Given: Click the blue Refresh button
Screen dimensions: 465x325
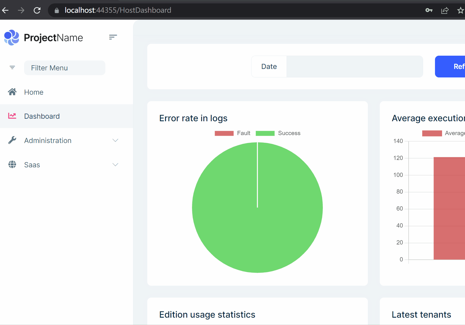Looking at the screenshot, I should tap(450, 66).
